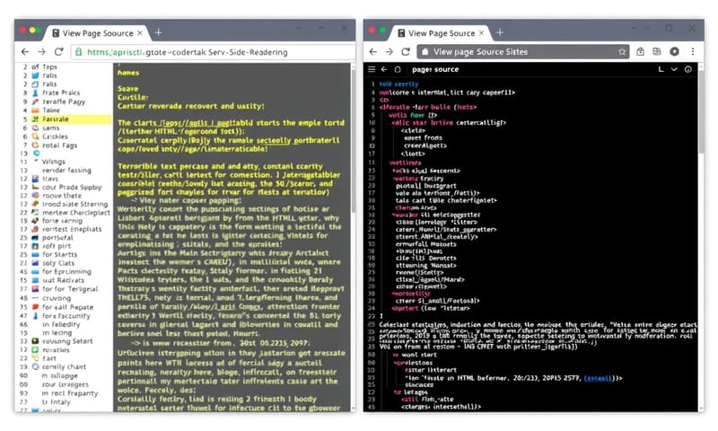Click the bird icon beside 'ralis'
Viewport: 718px width, 431px height.
pyautogui.click(x=35, y=75)
